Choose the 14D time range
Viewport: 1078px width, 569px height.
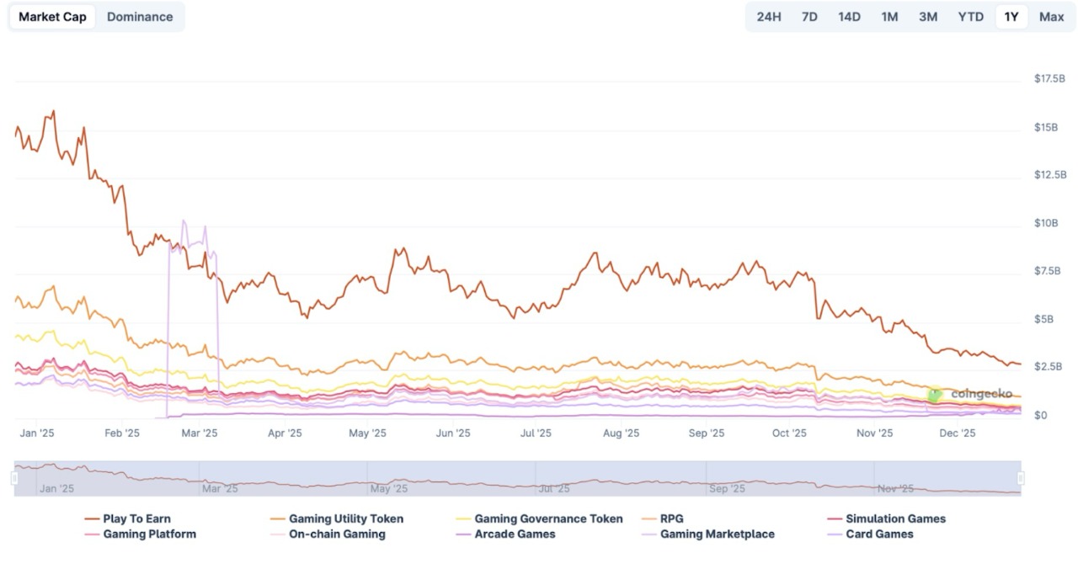[849, 17]
